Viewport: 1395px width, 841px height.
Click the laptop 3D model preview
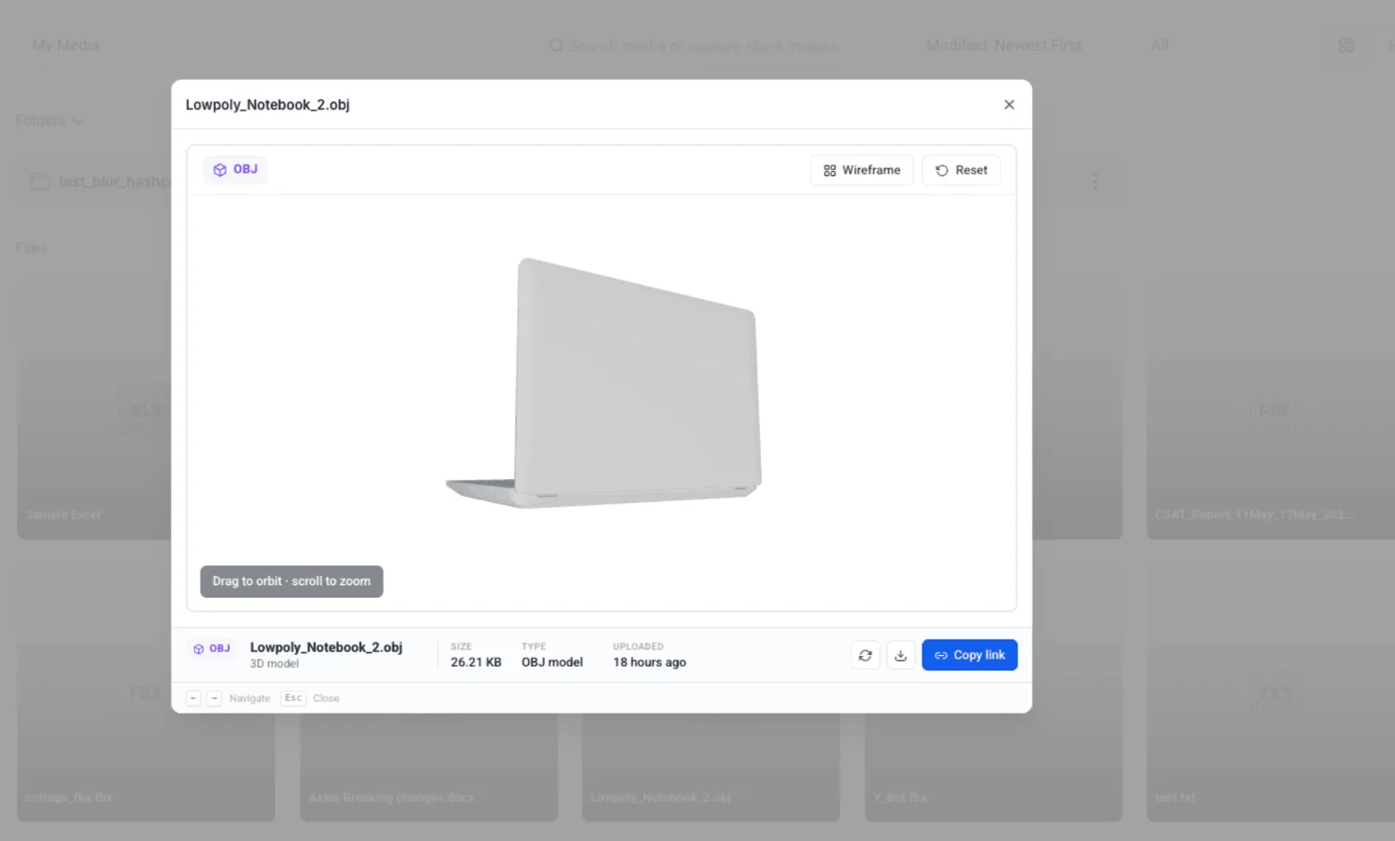(605, 383)
